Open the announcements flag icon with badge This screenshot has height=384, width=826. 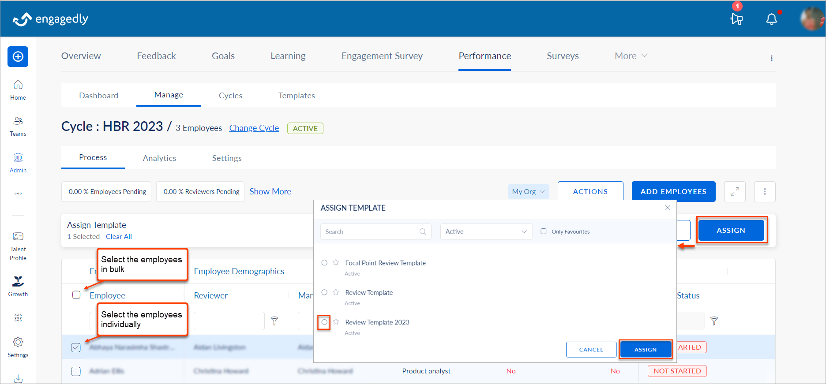736,19
